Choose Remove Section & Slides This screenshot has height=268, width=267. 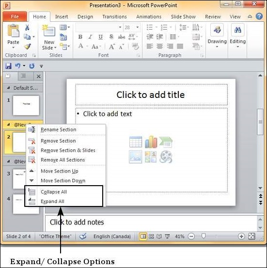66,150
